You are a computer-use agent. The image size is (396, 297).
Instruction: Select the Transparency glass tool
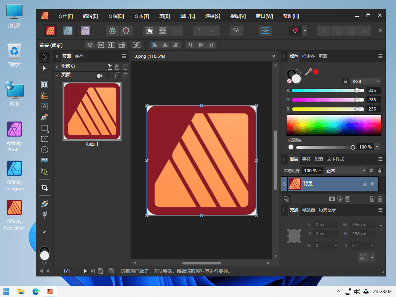point(45,215)
